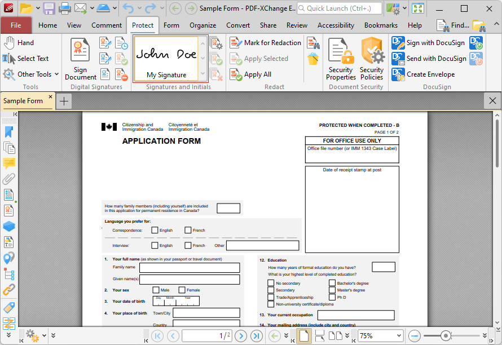The image size is (502, 345).
Task: Open the Email dropdown arrow
Action: tap(92, 8)
